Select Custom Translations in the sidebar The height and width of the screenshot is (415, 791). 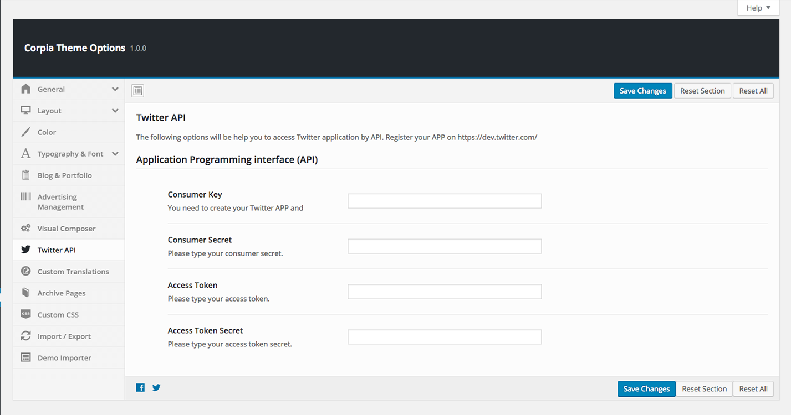[73, 272]
